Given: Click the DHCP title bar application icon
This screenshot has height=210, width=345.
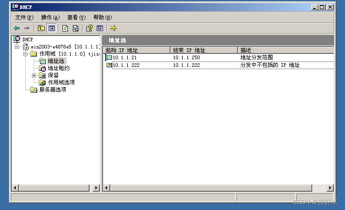Looking at the screenshot, I should point(15,7).
